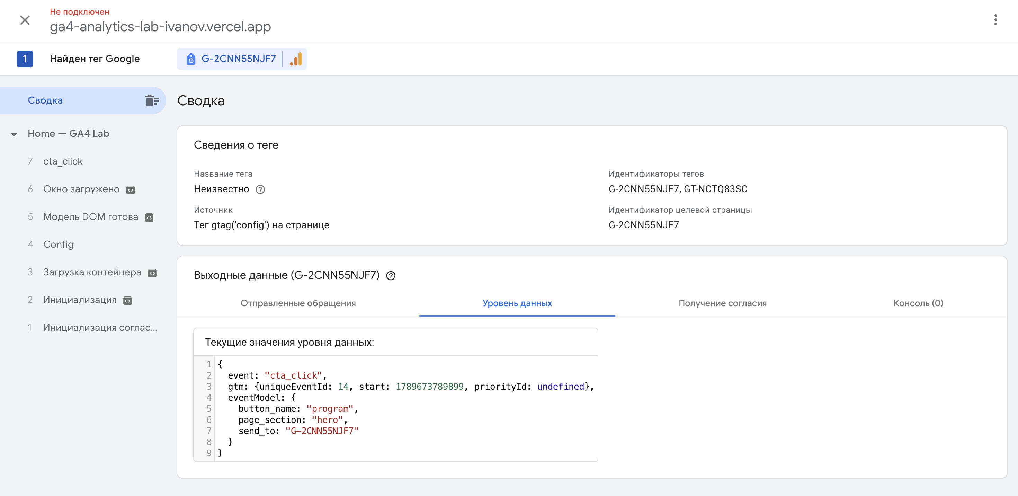Click the tag IDs G-2CNN55NJF7, GT-NCTQ83SC value
Screen dimensions: 1018x496
678,189
